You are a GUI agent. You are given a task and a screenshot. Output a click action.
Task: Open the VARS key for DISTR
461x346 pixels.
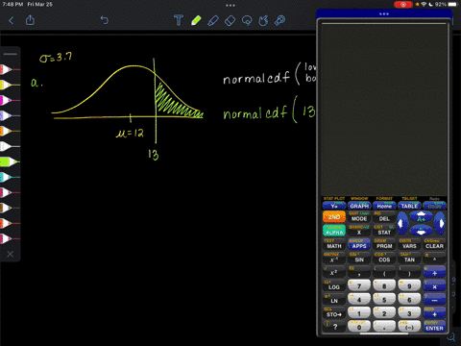point(409,246)
